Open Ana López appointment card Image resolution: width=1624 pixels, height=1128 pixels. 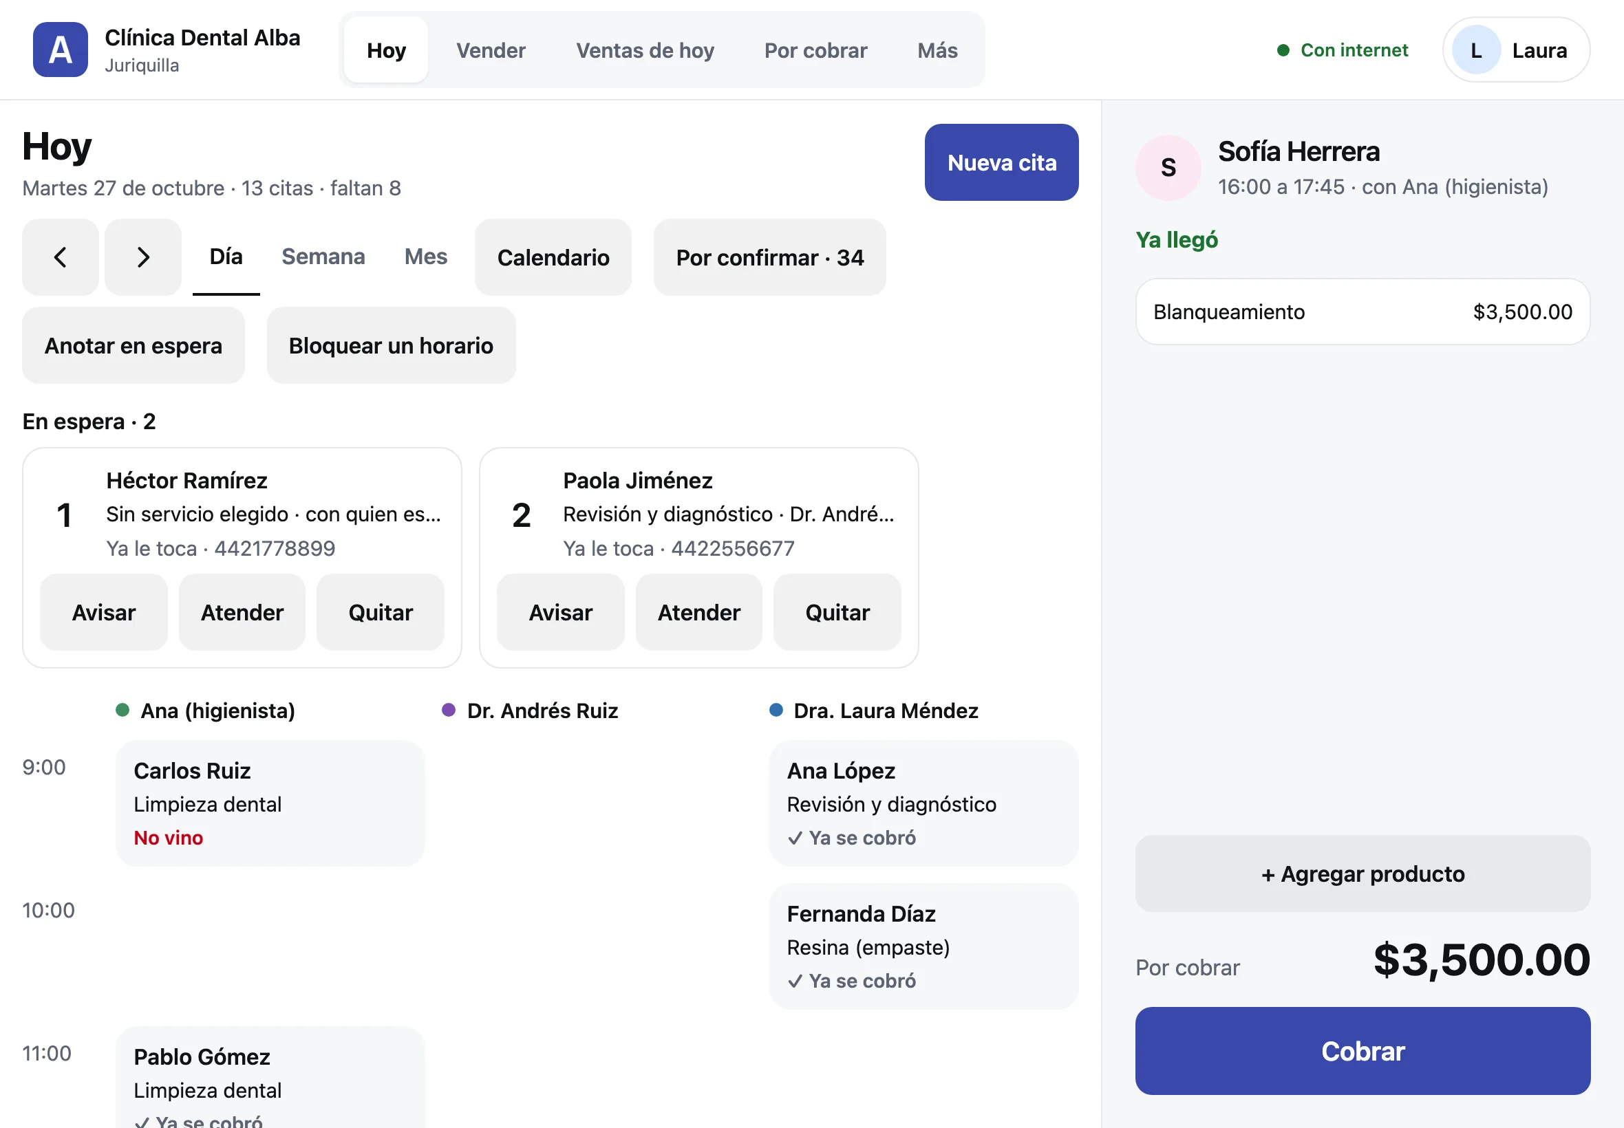[x=923, y=803]
